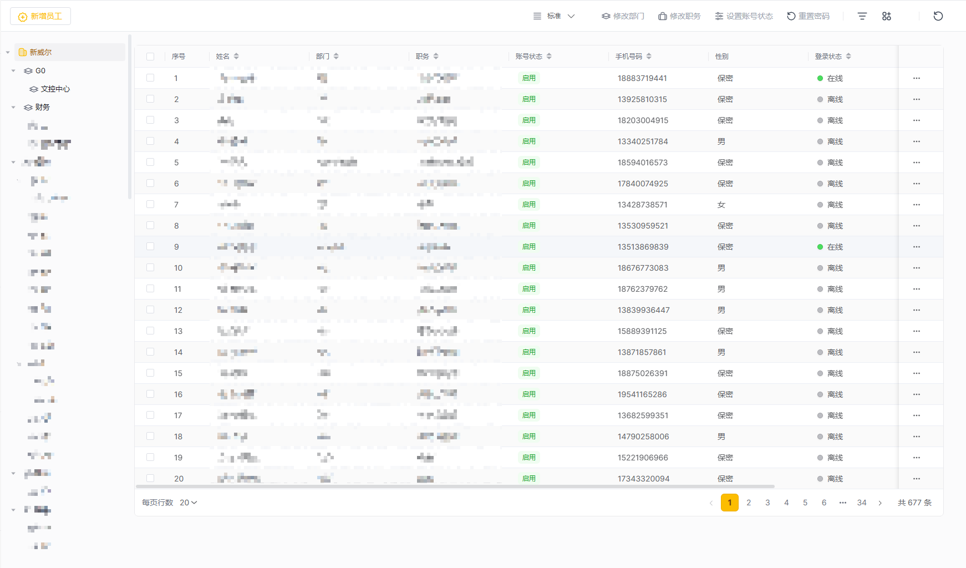Collapse the G0 tree node arrow
The image size is (966, 568).
13,70
